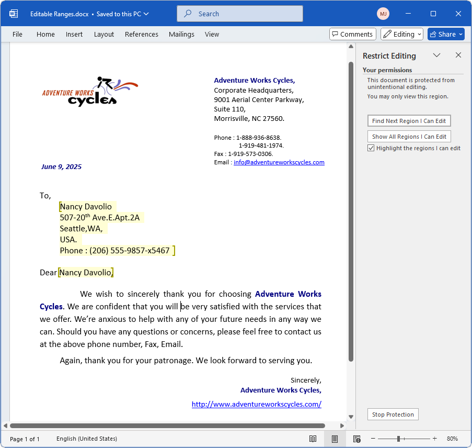Click the editable USA. line

click(x=68, y=239)
